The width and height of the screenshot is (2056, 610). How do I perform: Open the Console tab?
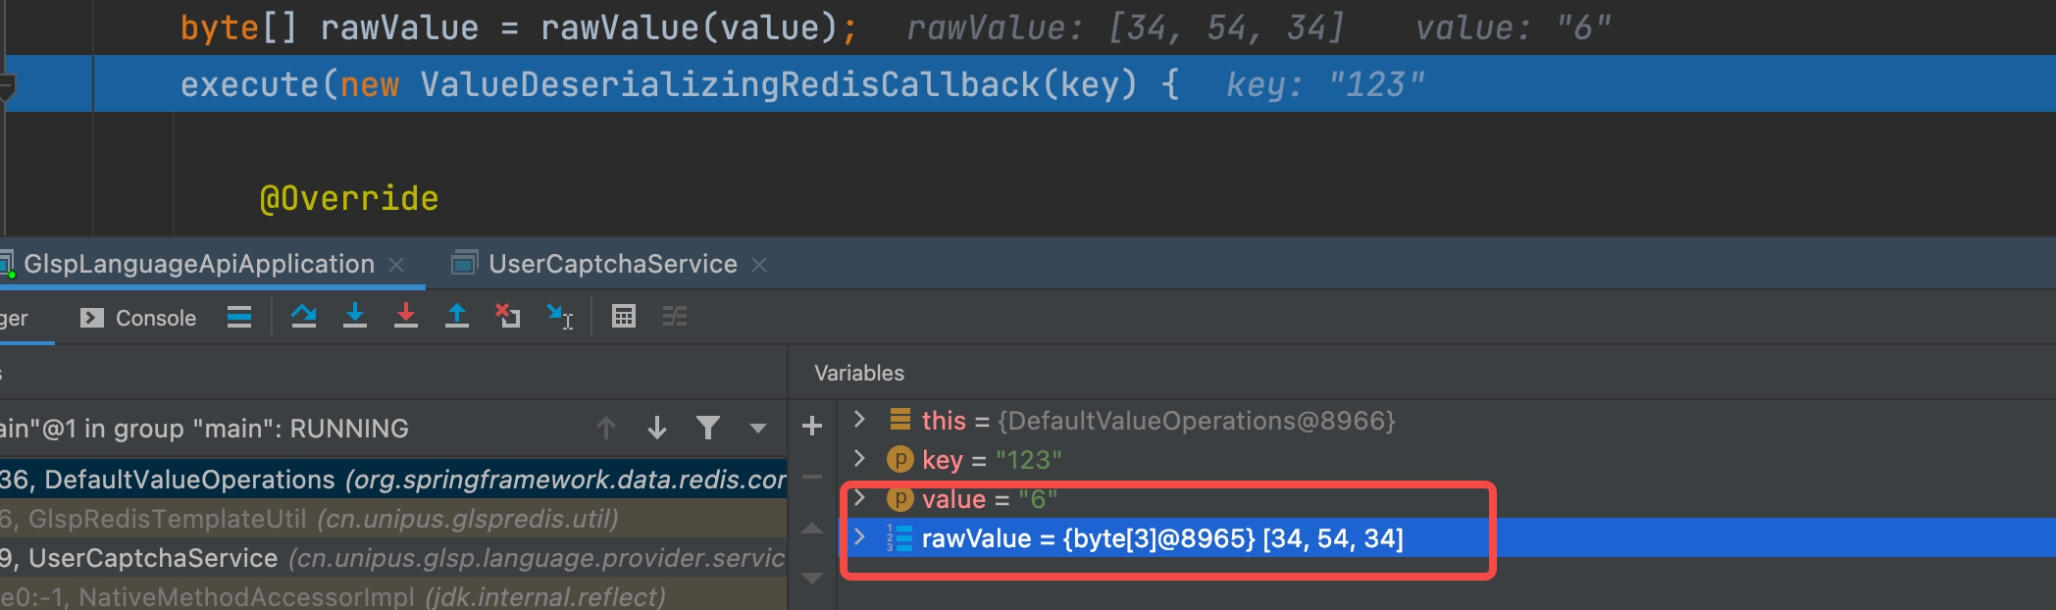(x=139, y=318)
